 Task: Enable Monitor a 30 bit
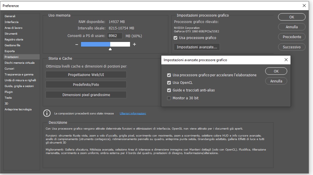169,98
